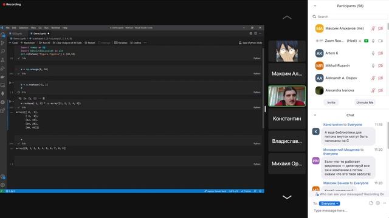Click split cell icon in cell toolbar
This screenshot has height=218, width=389.
click(35, 98)
